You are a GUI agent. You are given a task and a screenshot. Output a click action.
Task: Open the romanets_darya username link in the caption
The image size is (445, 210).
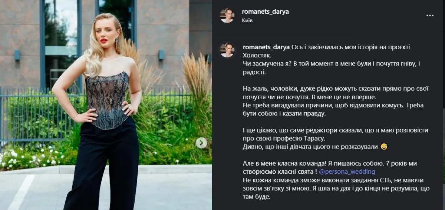266,47
